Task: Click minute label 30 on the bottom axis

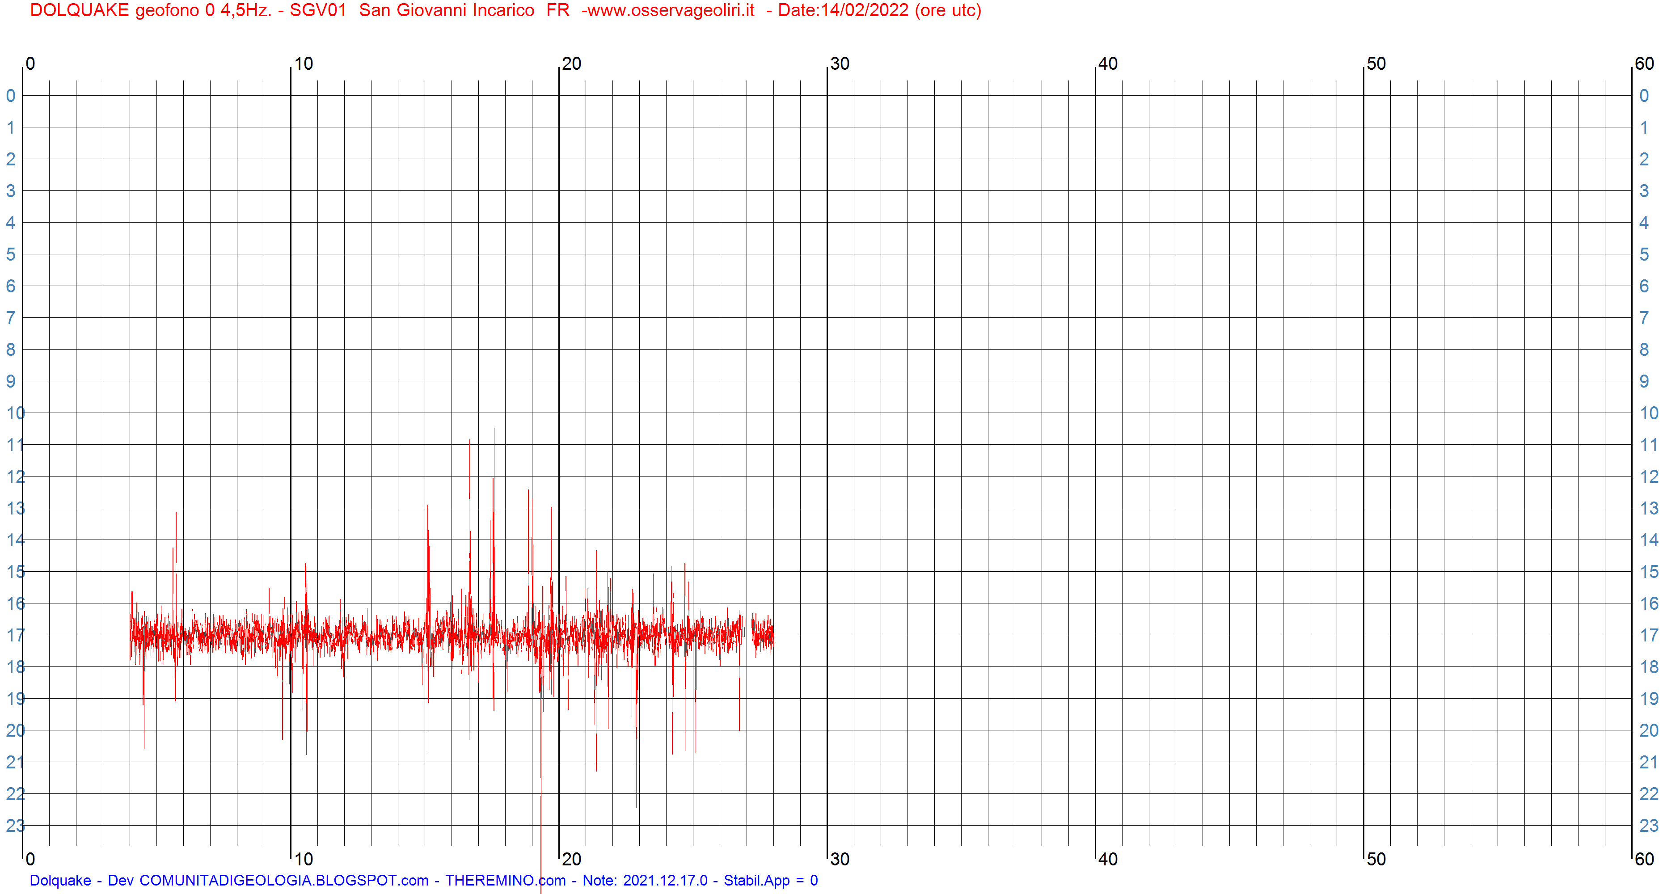Action: [840, 859]
